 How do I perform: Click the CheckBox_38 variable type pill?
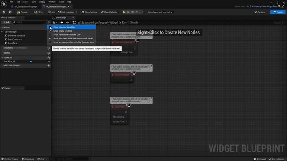coord(31,62)
